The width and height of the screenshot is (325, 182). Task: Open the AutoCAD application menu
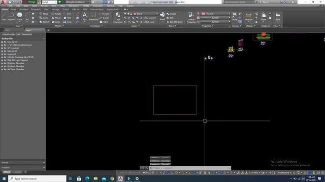pyautogui.click(x=3, y=3)
